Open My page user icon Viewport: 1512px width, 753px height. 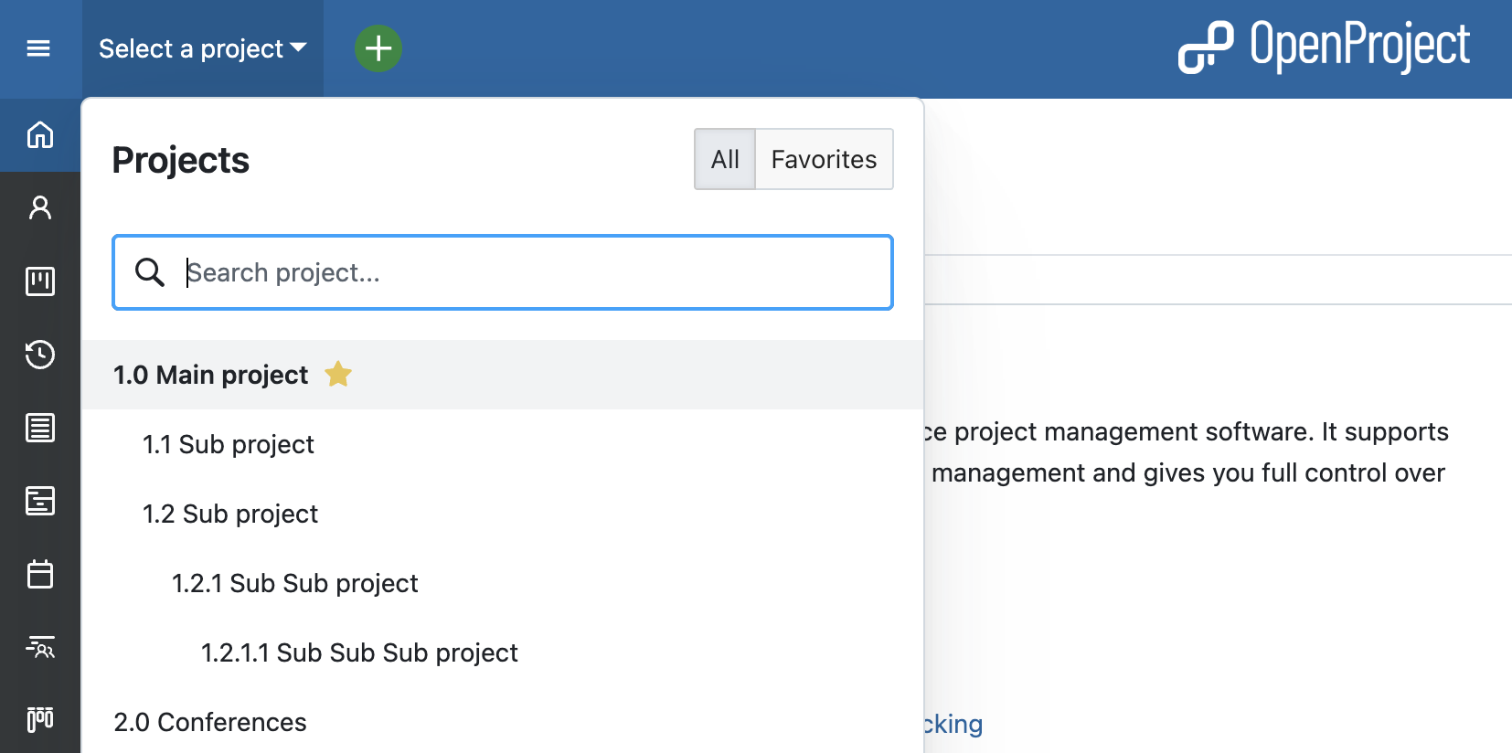click(x=40, y=208)
